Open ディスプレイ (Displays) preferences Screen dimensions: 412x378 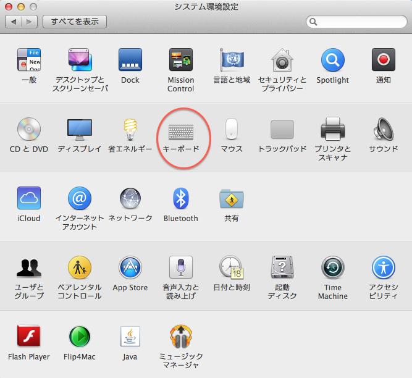[80, 130]
